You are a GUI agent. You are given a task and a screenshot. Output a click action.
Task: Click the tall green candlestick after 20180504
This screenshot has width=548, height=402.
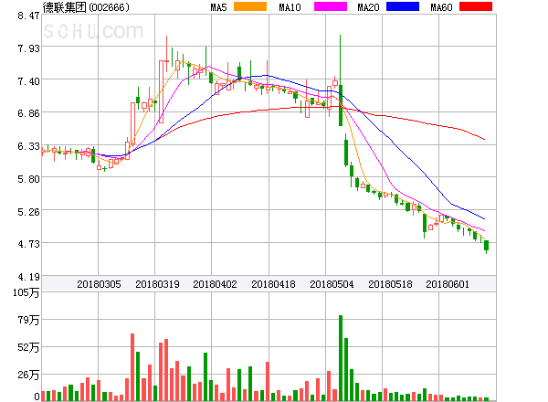point(341,105)
